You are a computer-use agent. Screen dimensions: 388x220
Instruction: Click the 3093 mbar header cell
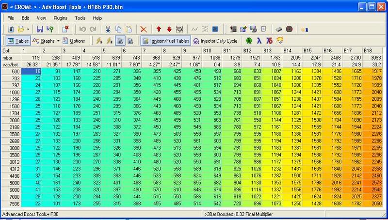(372, 58)
